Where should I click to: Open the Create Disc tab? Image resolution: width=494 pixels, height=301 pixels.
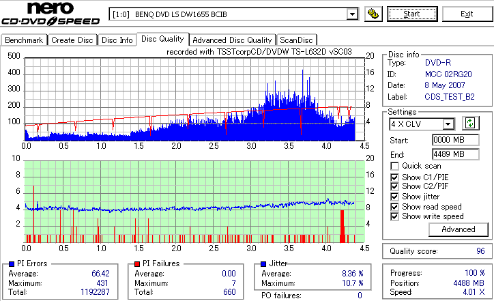point(72,40)
